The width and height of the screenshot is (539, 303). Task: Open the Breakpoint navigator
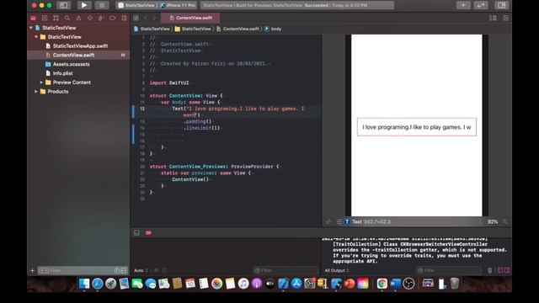click(112, 18)
